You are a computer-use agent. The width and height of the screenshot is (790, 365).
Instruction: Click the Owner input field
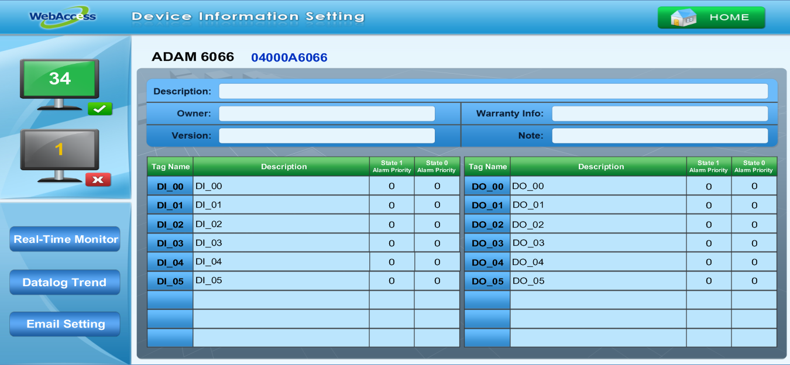coord(327,113)
